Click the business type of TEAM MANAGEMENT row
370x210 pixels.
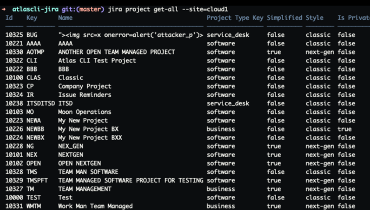pyautogui.click(x=221, y=189)
